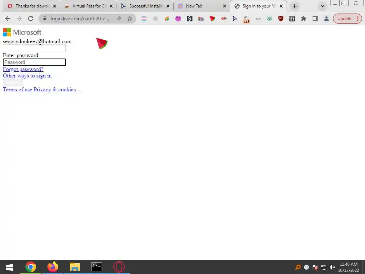Open the watermelon slice extension in the toolbar

[212, 19]
